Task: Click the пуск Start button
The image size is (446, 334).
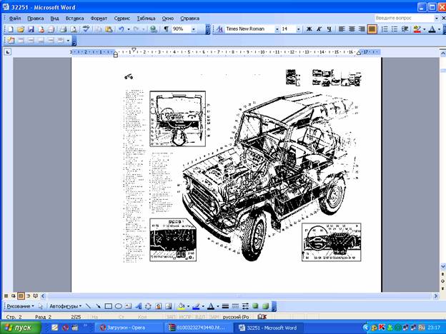Action: point(20,328)
